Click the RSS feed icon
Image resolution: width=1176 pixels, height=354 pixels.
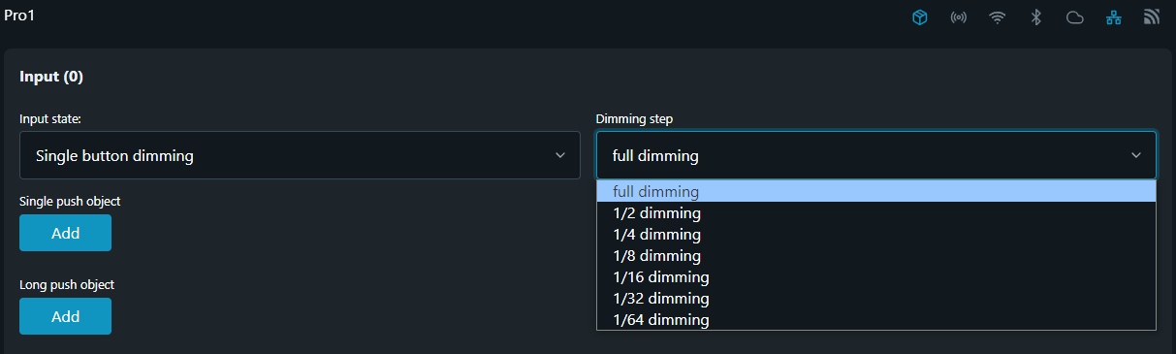[1152, 17]
